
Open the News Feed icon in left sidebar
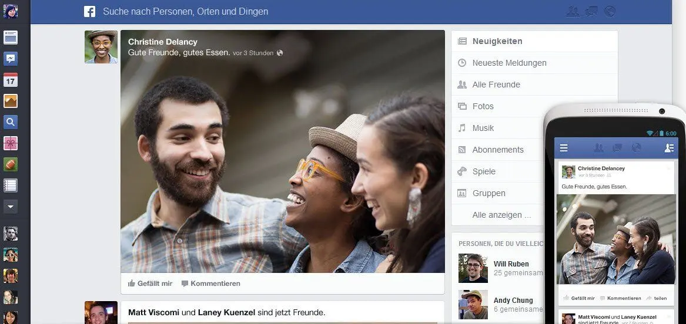(x=11, y=38)
